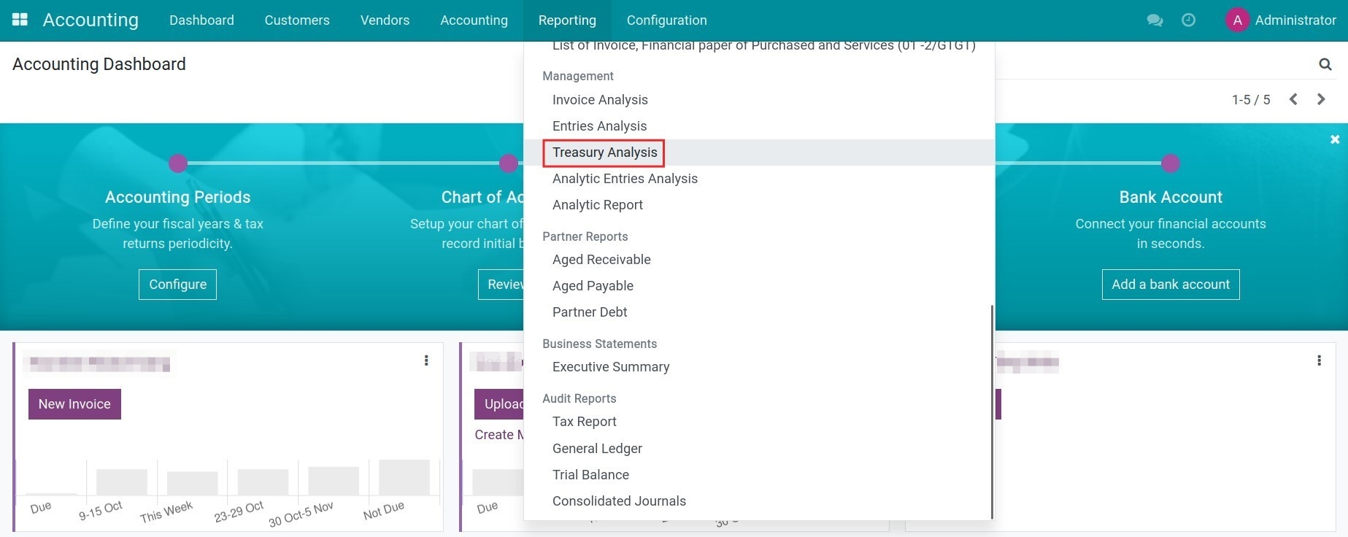This screenshot has width=1348, height=537.
Task: Click the Accounting app title
Action: (x=90, y=20)
